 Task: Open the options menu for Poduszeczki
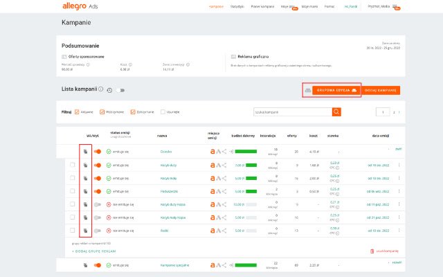399,191
